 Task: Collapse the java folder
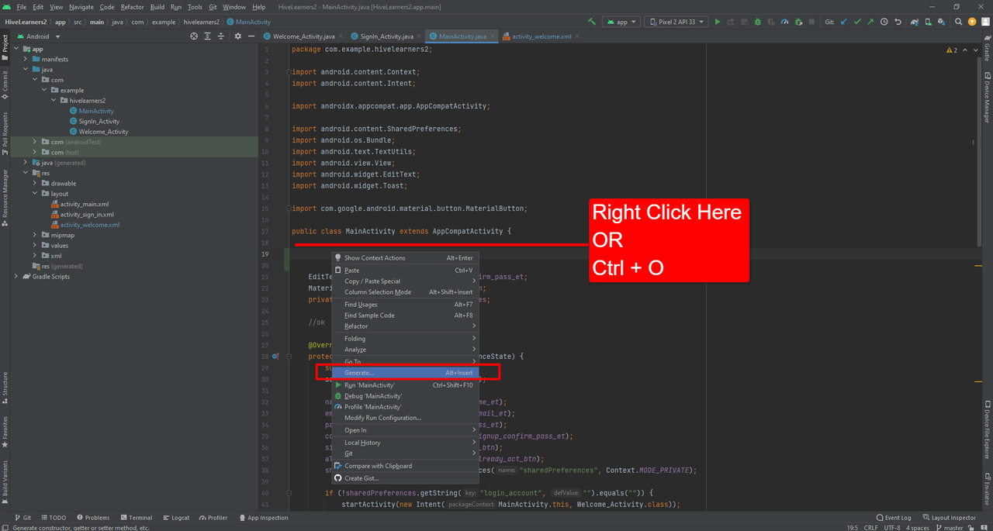(x=26, y=69)
